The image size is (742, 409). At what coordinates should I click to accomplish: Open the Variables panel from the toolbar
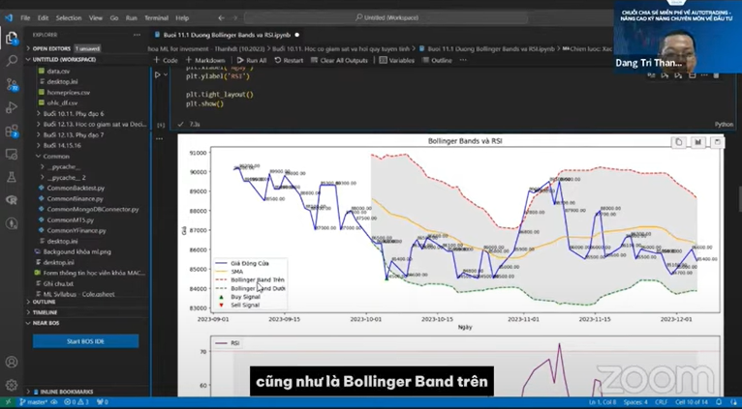tap(396, 60)
